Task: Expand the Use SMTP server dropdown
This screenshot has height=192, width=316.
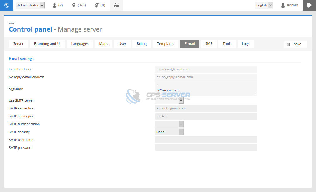Action: point(181,100)
